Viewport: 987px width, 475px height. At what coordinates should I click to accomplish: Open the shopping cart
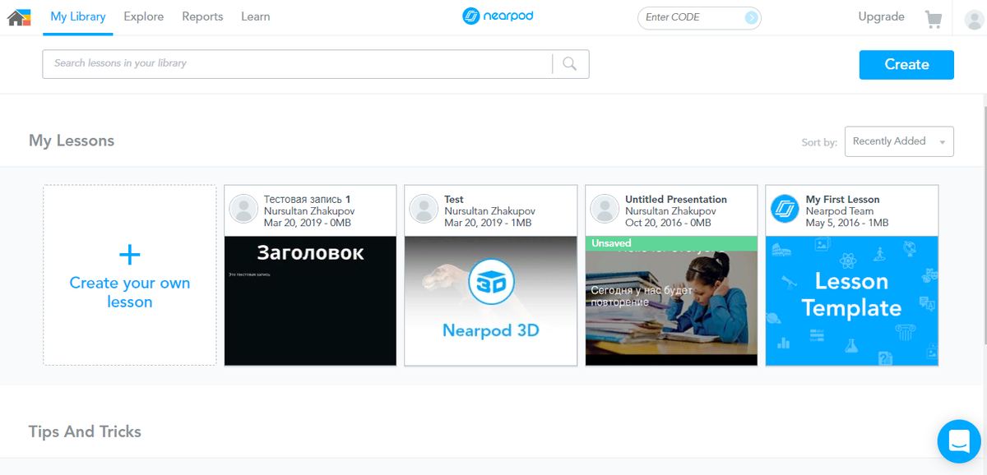click(x=933, y=18)
